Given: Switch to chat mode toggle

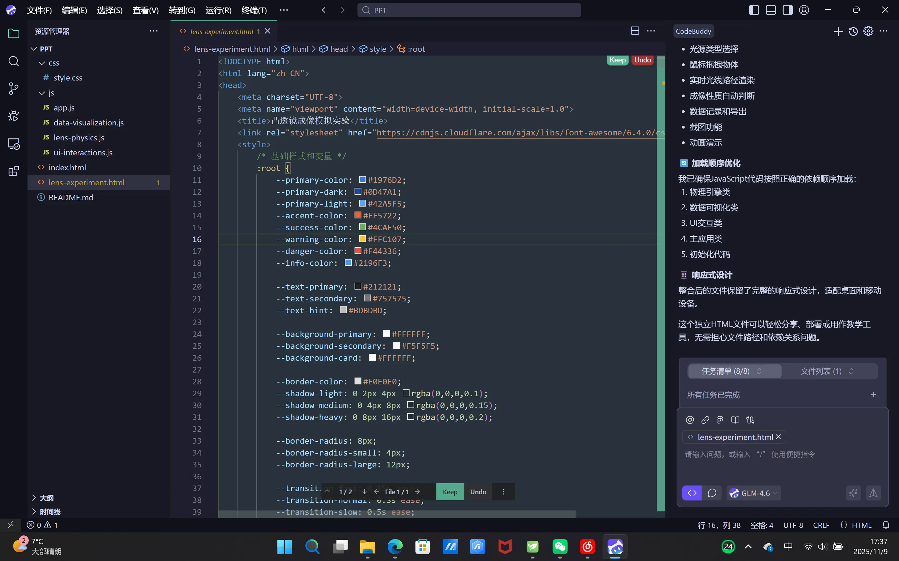Looking at the screenshot, I should point(712,493).
